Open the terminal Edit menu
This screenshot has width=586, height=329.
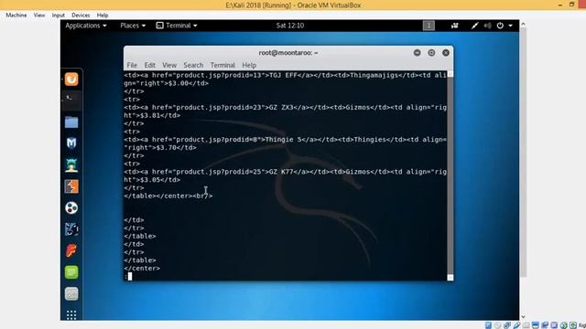(x=150, y=65)
